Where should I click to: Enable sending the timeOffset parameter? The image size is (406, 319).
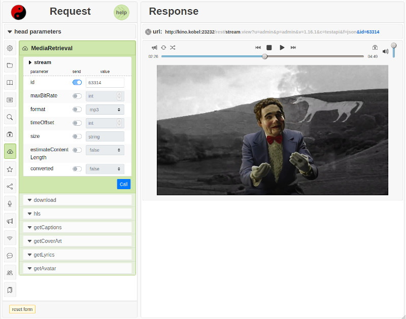pos(77,123)
